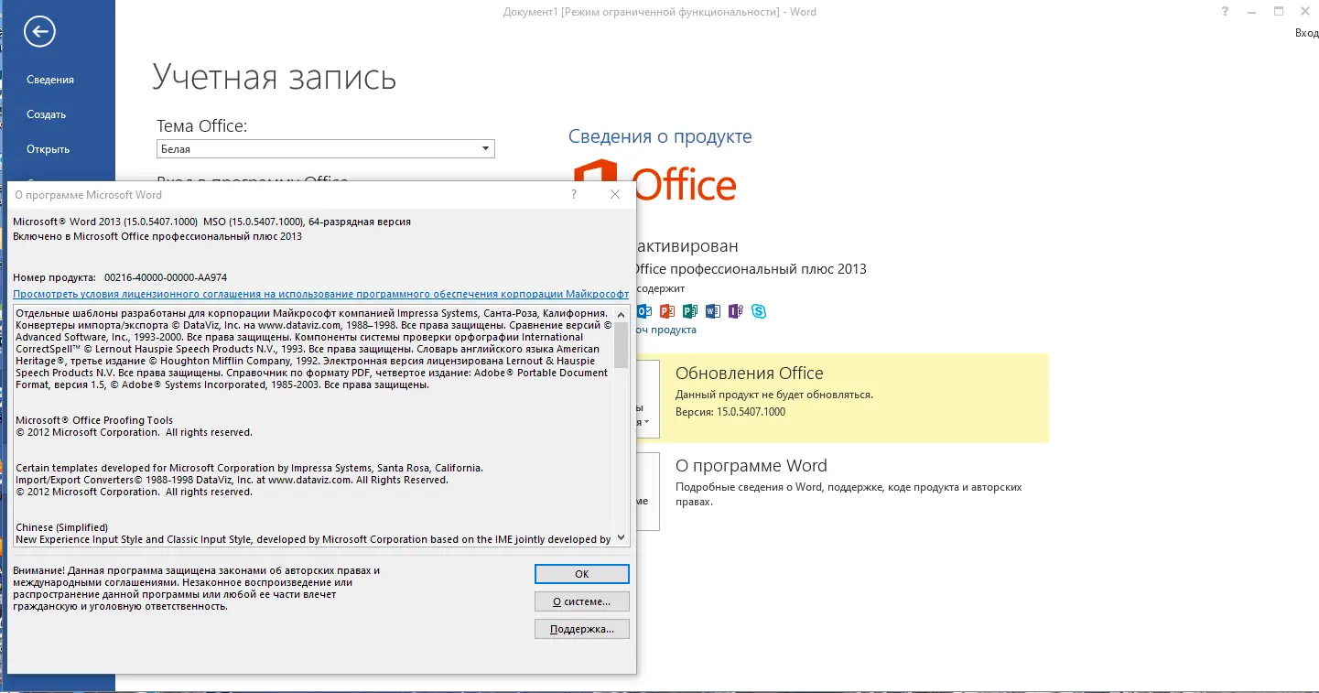
Task: Click the 'О системе...' button
Action: (582, 601)
